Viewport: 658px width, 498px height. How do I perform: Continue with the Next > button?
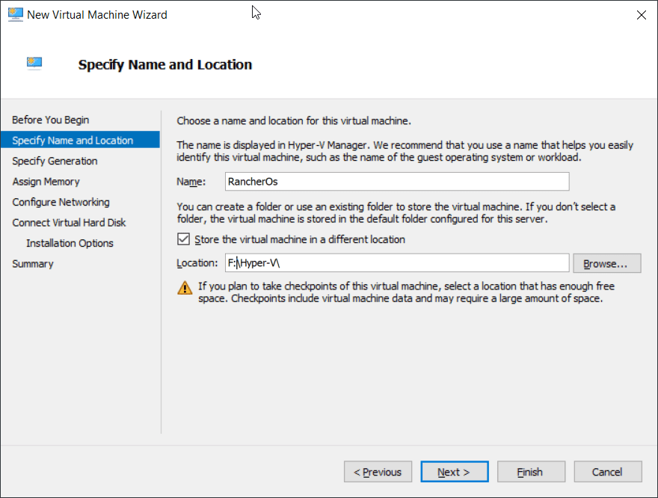[x=455, y=472]
